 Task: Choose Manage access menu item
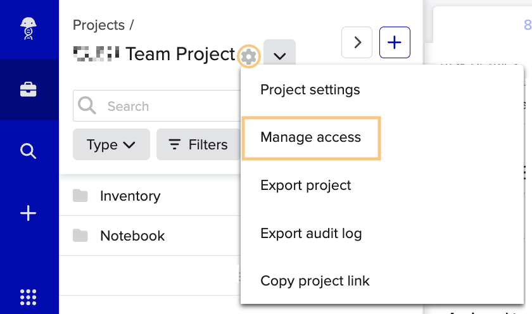(310, 137)
